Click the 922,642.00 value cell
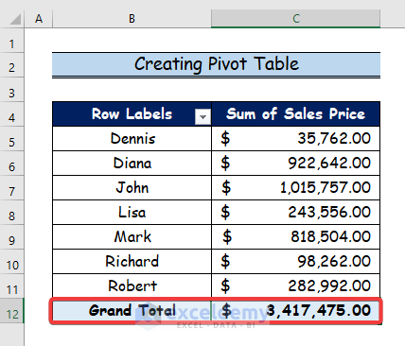Image resolution: width=405 pixels, height=346 pixels. pos(296,164)
